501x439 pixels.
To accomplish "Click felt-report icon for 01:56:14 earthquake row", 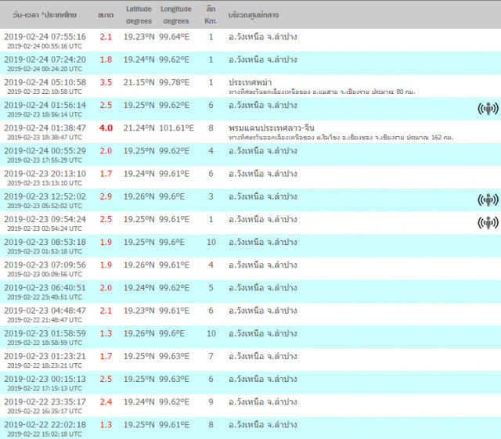I will (x=488, y=109).
